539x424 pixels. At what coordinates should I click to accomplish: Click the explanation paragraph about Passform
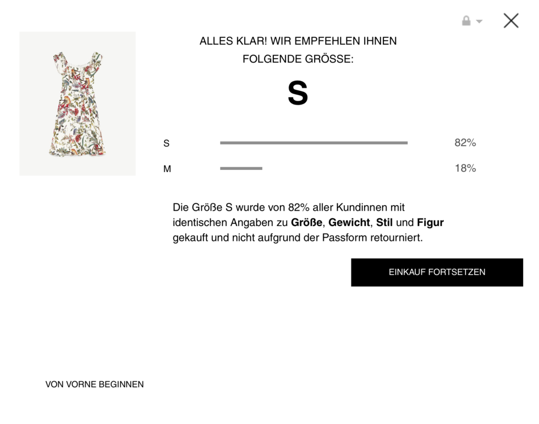point(309,222)
